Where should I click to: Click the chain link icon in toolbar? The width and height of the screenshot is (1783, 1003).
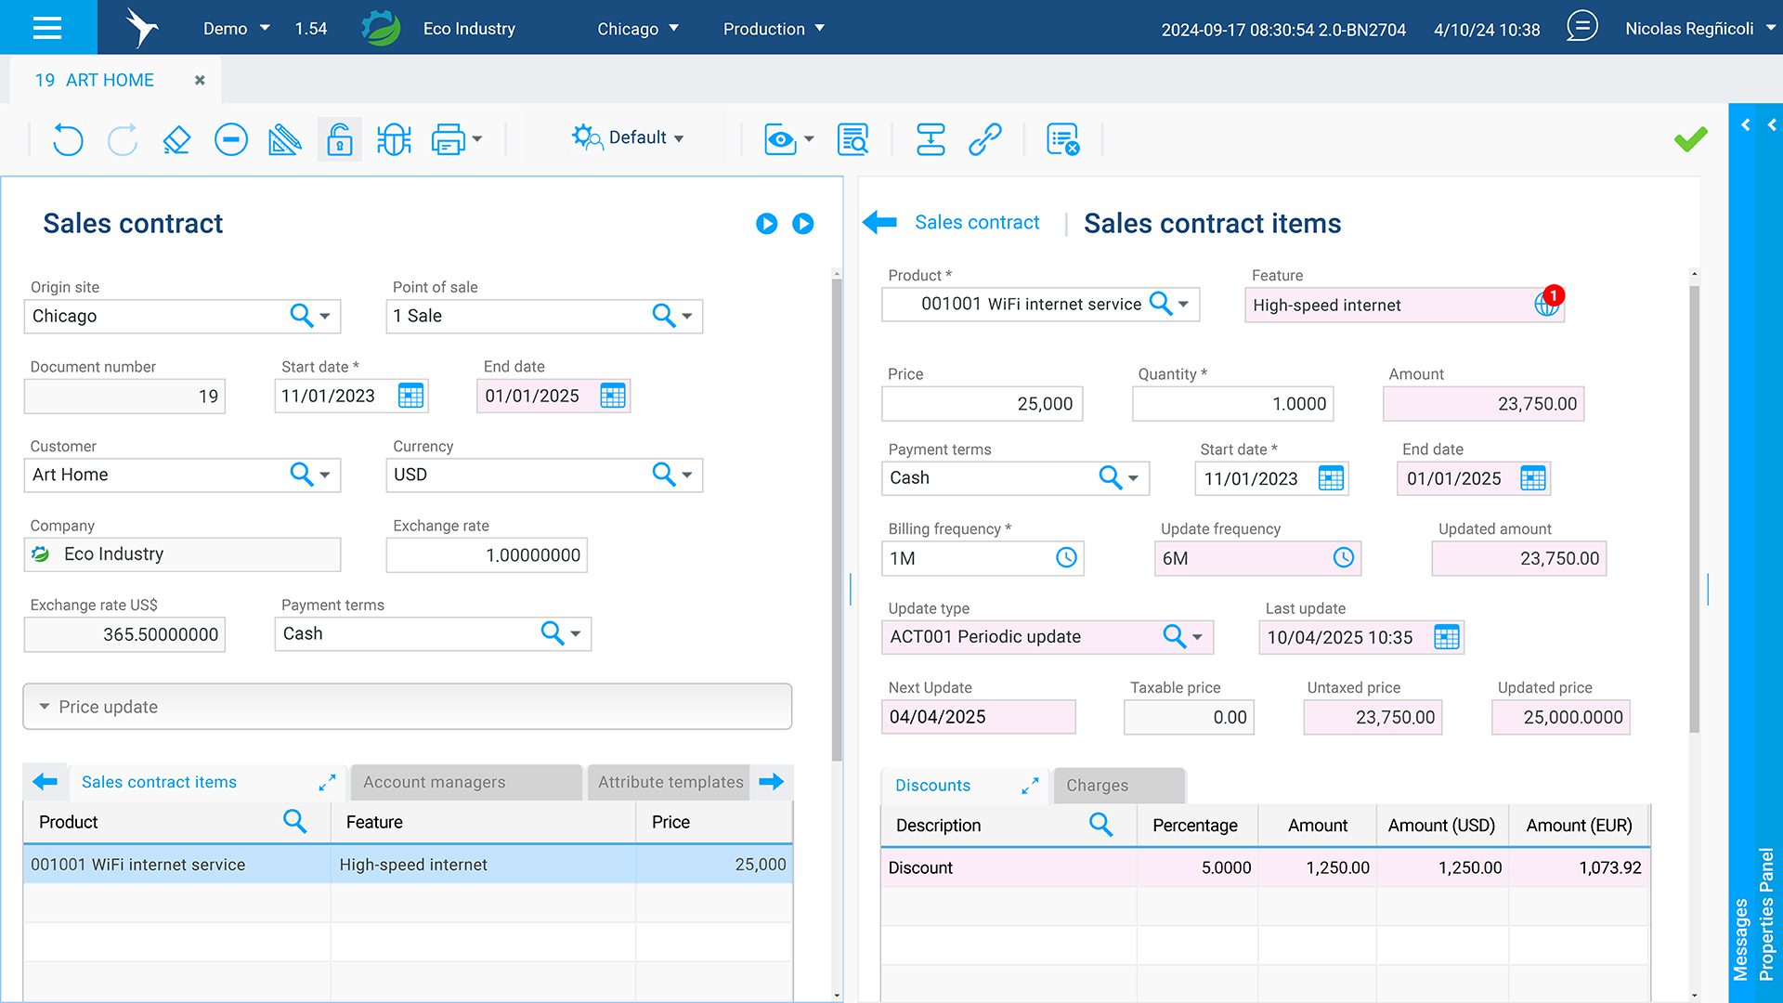point(984,139)
